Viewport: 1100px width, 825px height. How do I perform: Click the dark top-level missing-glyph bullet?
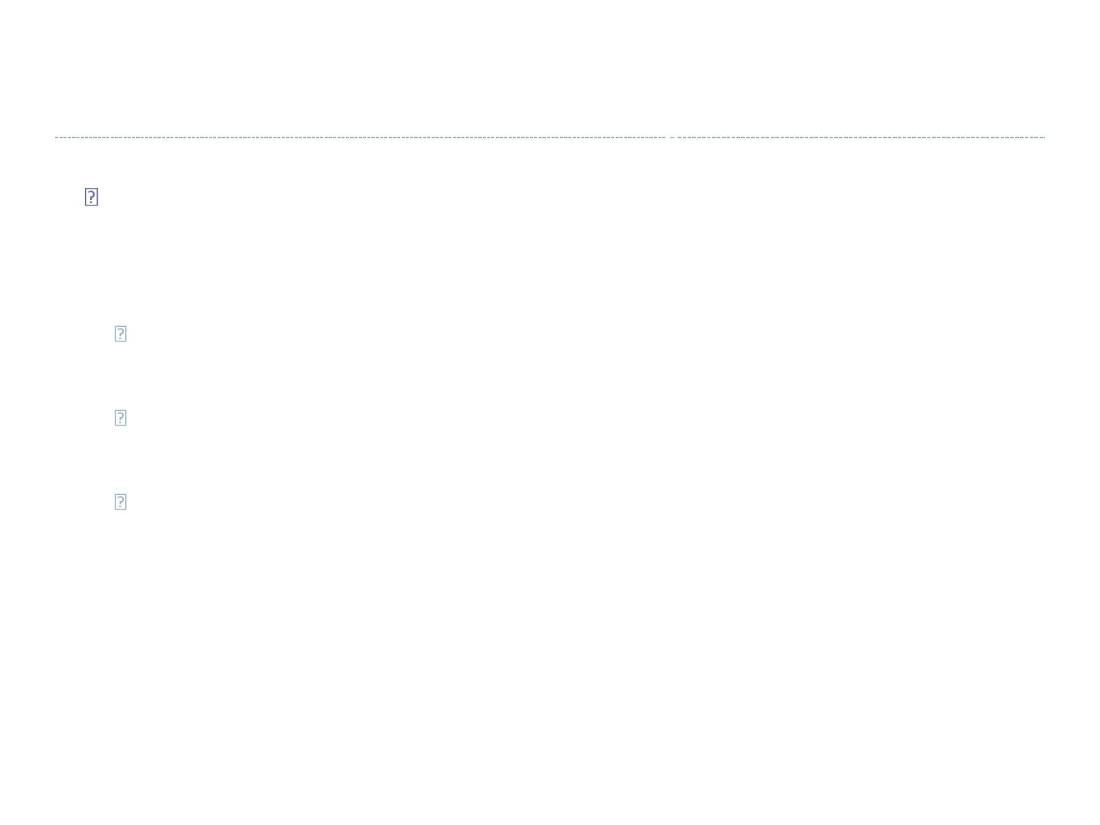click(91, 197)
